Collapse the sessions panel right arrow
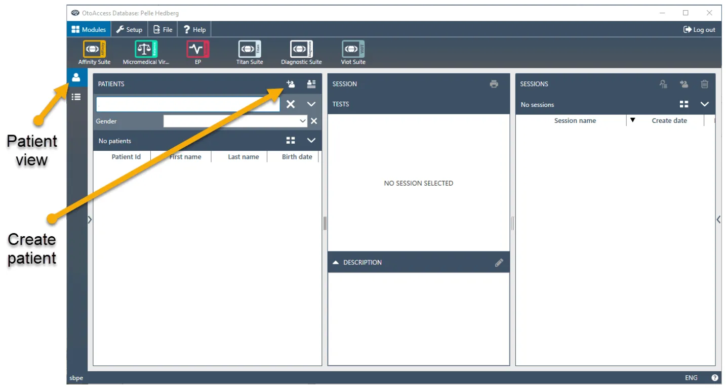This screenshot has width=726, height=388. tap(718, 220)
